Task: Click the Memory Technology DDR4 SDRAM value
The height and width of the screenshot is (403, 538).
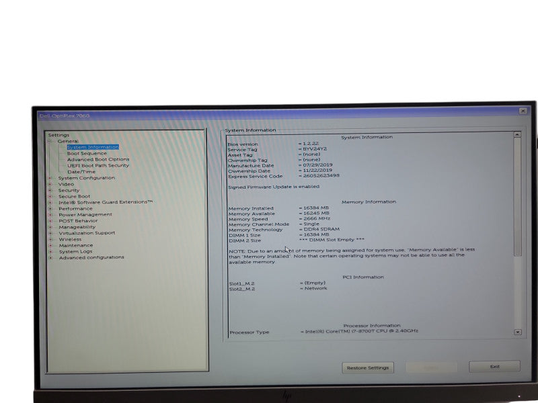Action: point(321,229)
